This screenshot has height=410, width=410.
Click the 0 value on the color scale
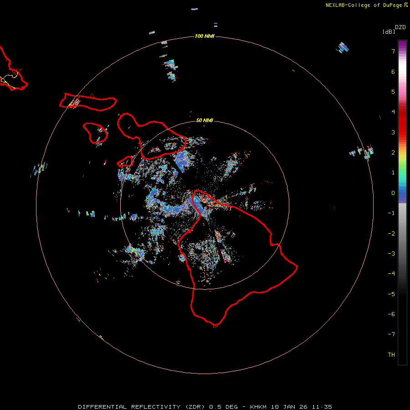point(393,193)
